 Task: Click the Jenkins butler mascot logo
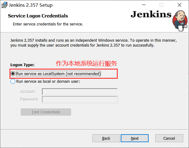(180, 21)
